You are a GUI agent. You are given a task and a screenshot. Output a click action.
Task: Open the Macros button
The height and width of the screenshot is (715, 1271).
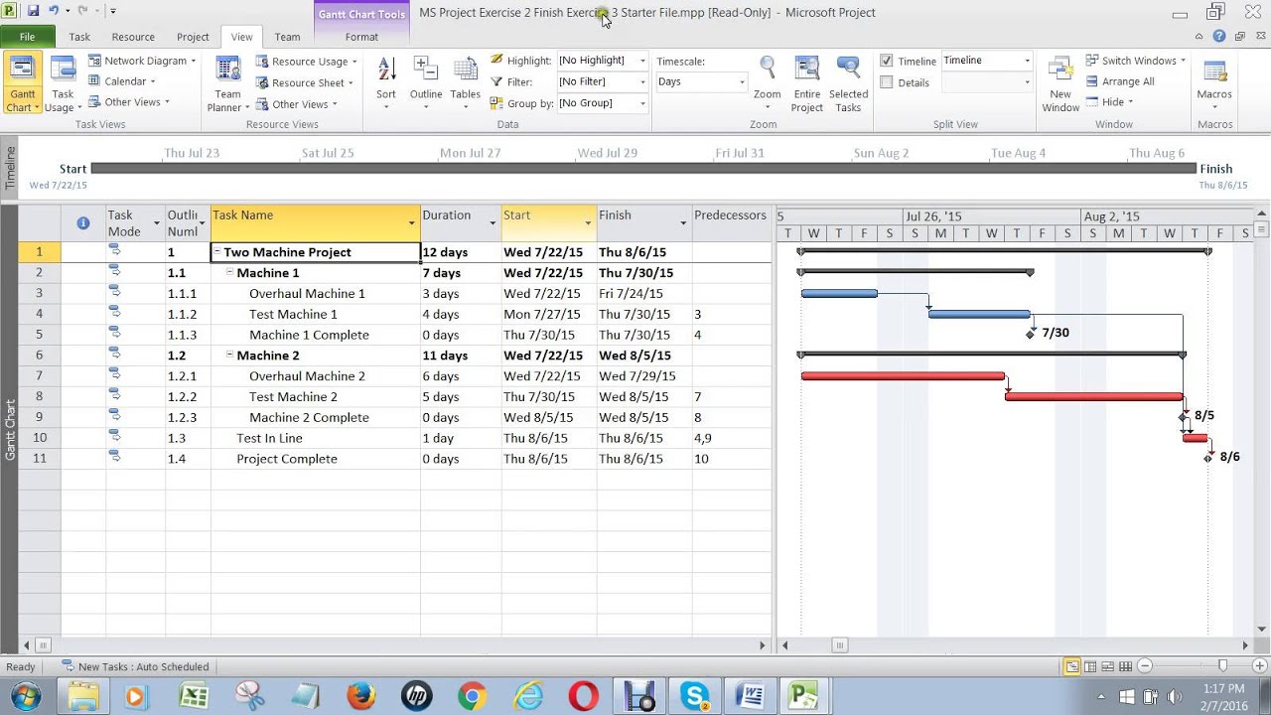coord(1213,83)
